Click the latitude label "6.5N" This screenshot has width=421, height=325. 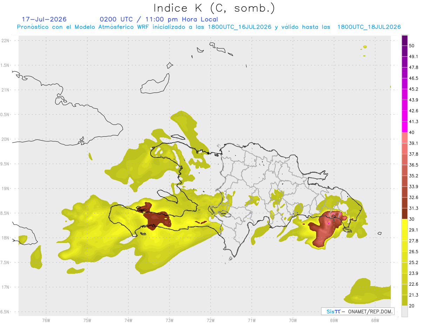coord(5,312)
